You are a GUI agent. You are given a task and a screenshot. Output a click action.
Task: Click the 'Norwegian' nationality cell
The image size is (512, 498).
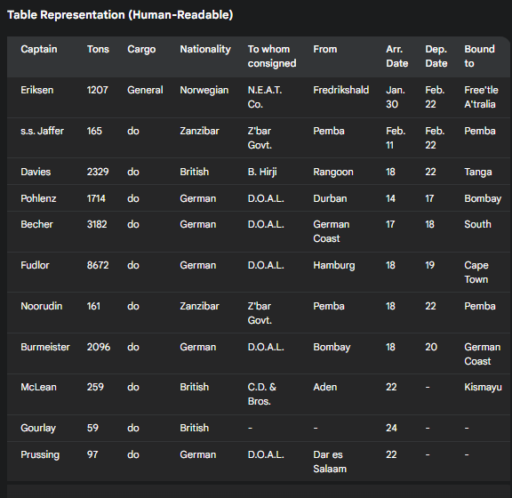[x=204, y=90]
